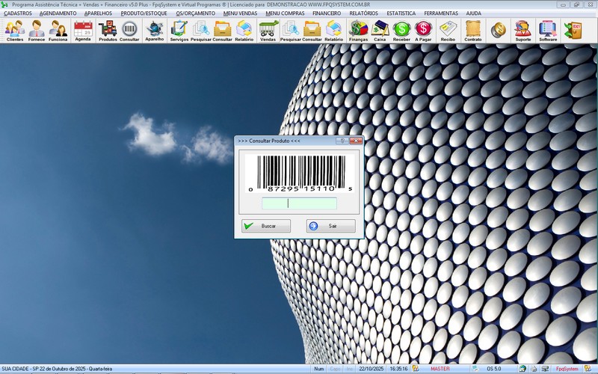Click the Aparelho toolbar icon

(155, 31)
